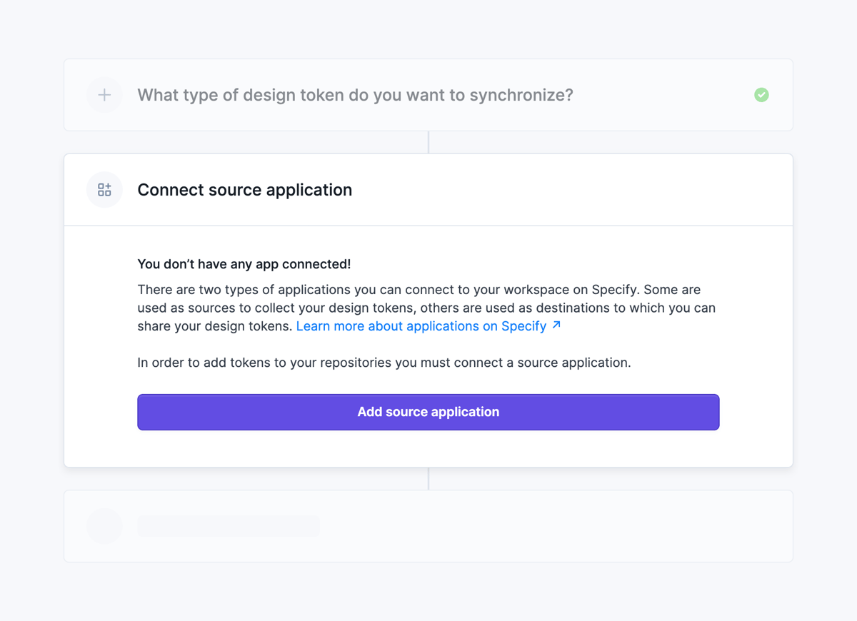Open the completed step via its circular plus badge
The image size is (857, 621).
[x=104, y=95]
